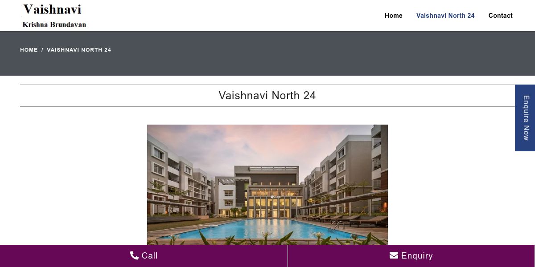The image size is (535, 267).
Task: Click the envelope icon beside Enquiry
Action: 394,255
